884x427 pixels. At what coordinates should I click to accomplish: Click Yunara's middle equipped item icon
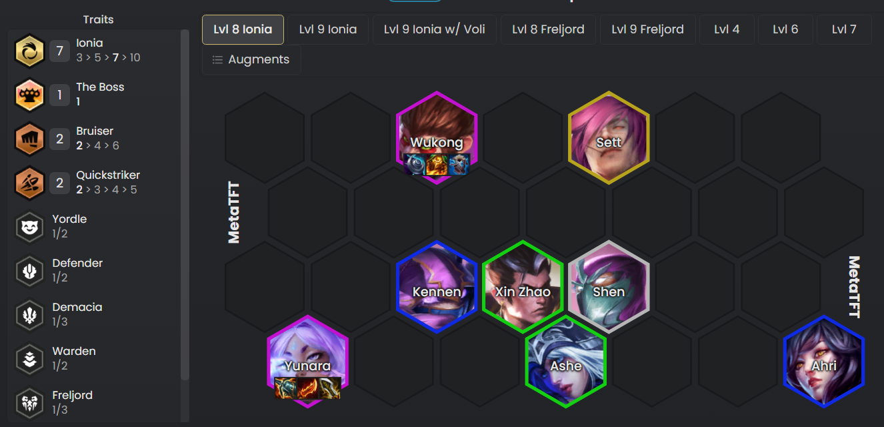[308, 388]
